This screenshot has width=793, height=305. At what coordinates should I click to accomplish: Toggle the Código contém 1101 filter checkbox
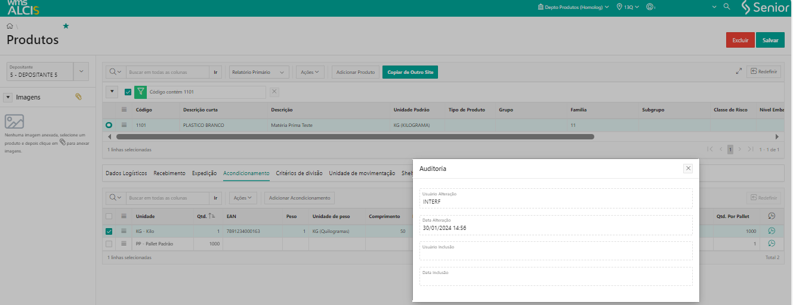point(128,92)
